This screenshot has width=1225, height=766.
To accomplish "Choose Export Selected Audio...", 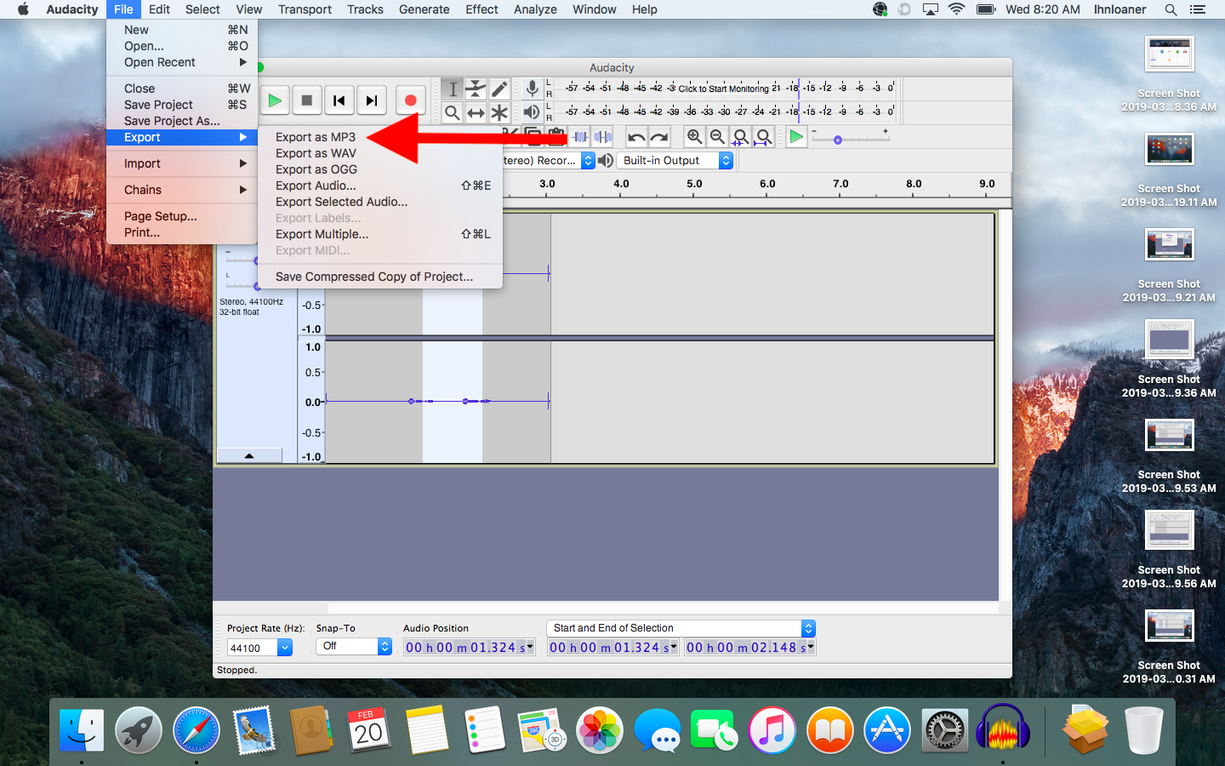I will pyautogui.click(x=379, y=202).
